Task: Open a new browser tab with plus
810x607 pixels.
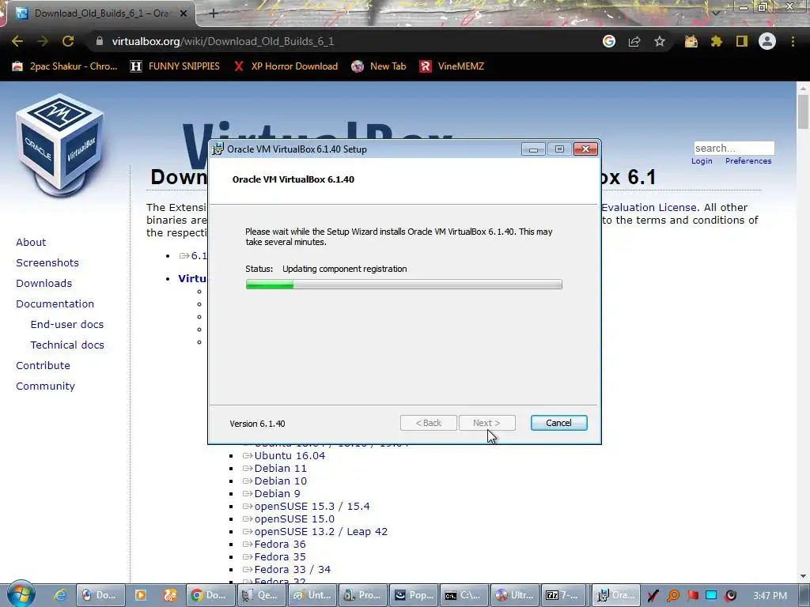Action: (214, 13)
